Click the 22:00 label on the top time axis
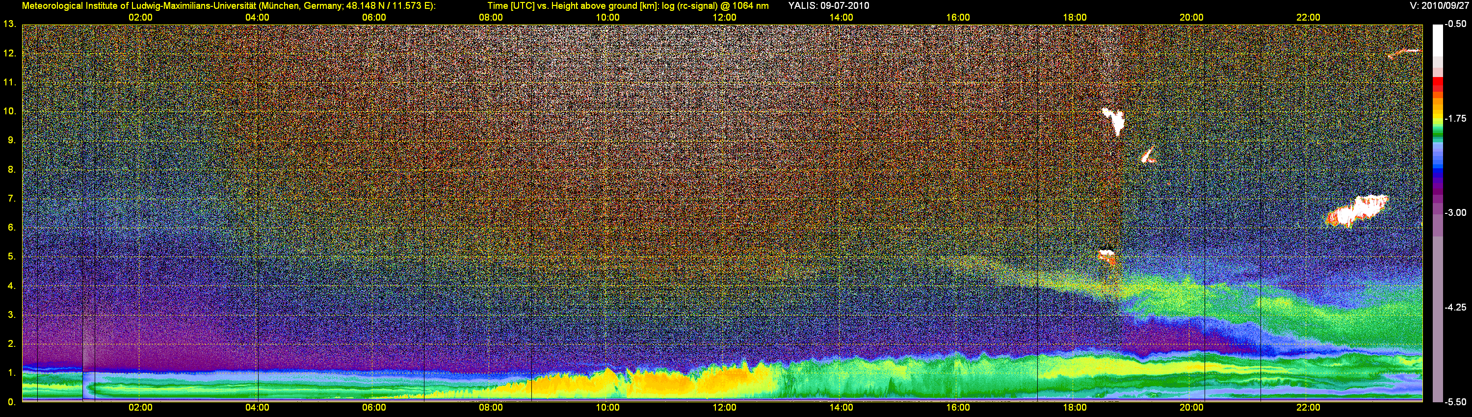The height and width of the screenshot is (417, 1472). pyautogui.click(x=1309, y=18)
